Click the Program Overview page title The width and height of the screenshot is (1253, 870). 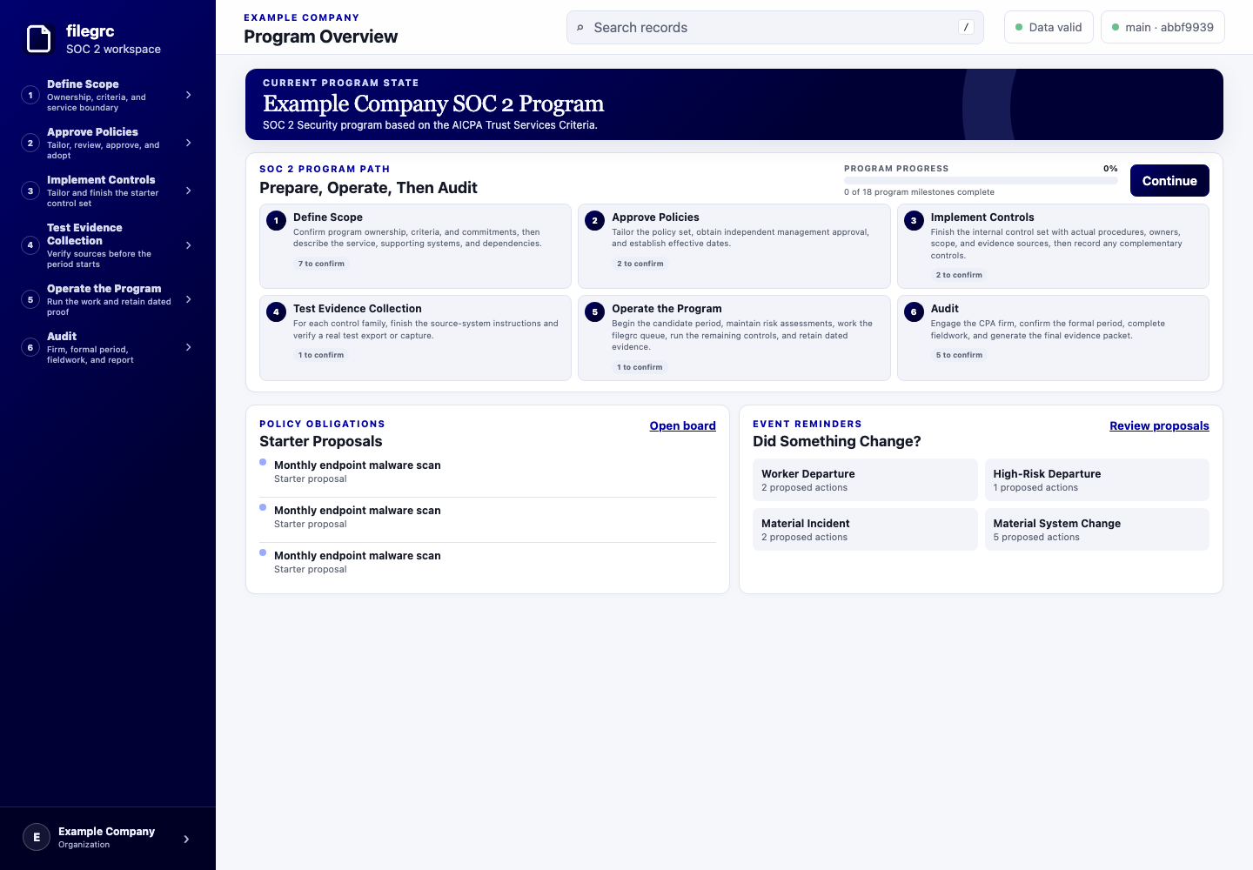[320, 37]
